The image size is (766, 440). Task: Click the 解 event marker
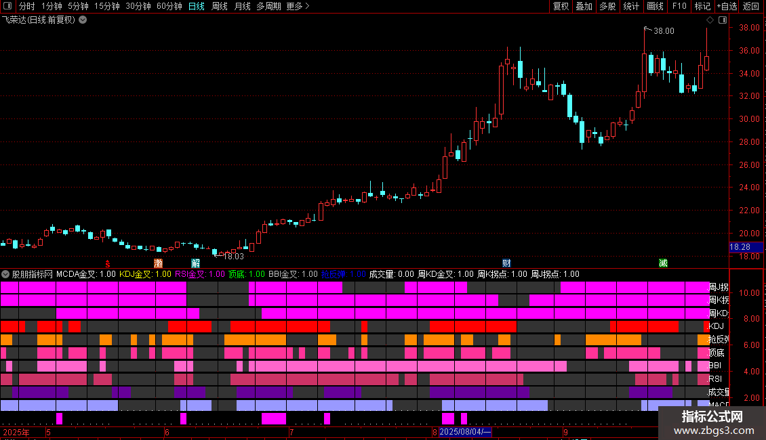tap(195, 263)
